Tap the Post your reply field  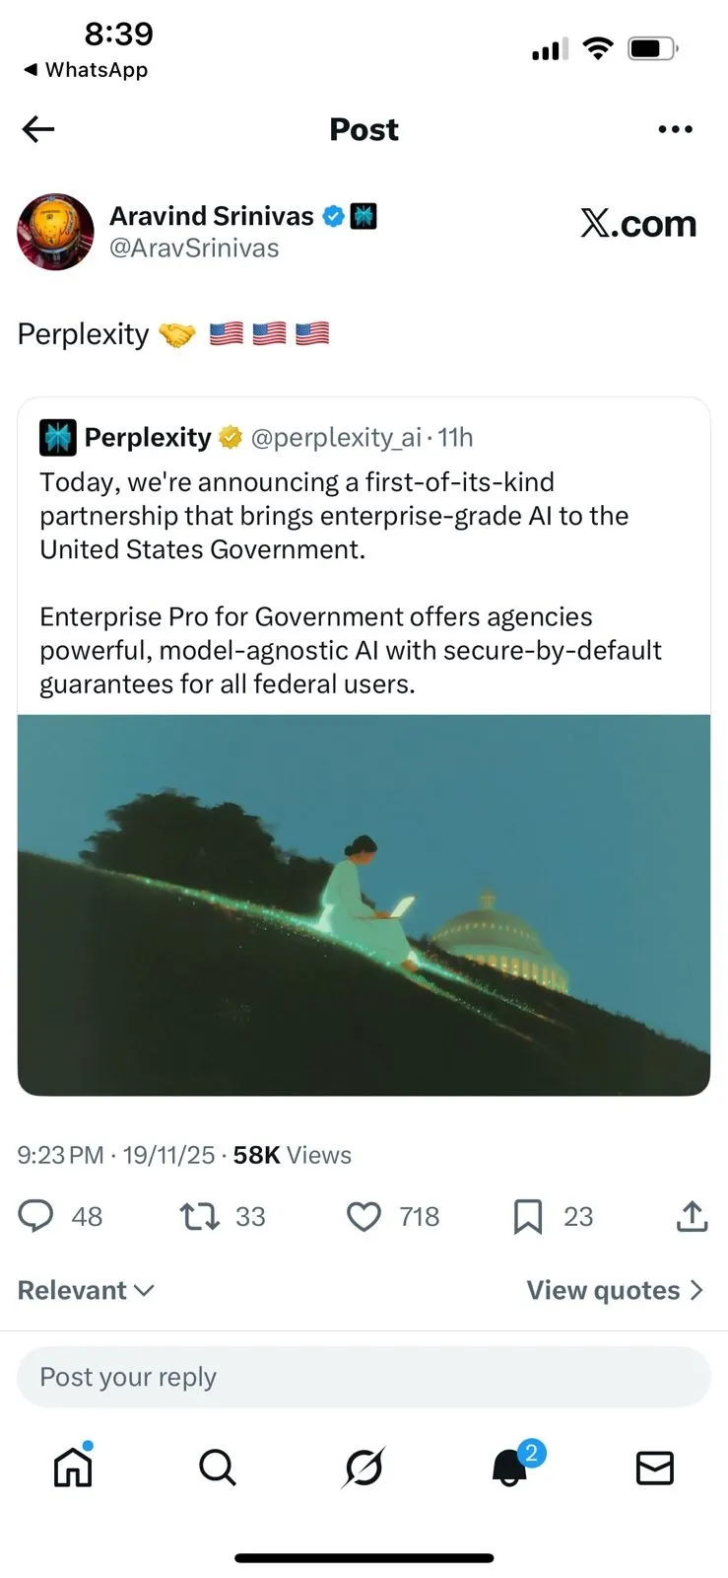(364, 1377)
